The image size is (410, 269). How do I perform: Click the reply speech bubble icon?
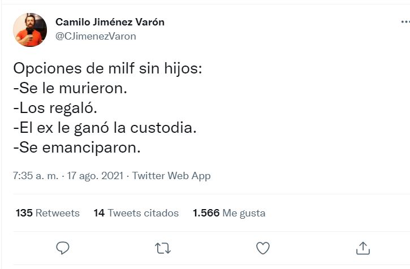63,248
